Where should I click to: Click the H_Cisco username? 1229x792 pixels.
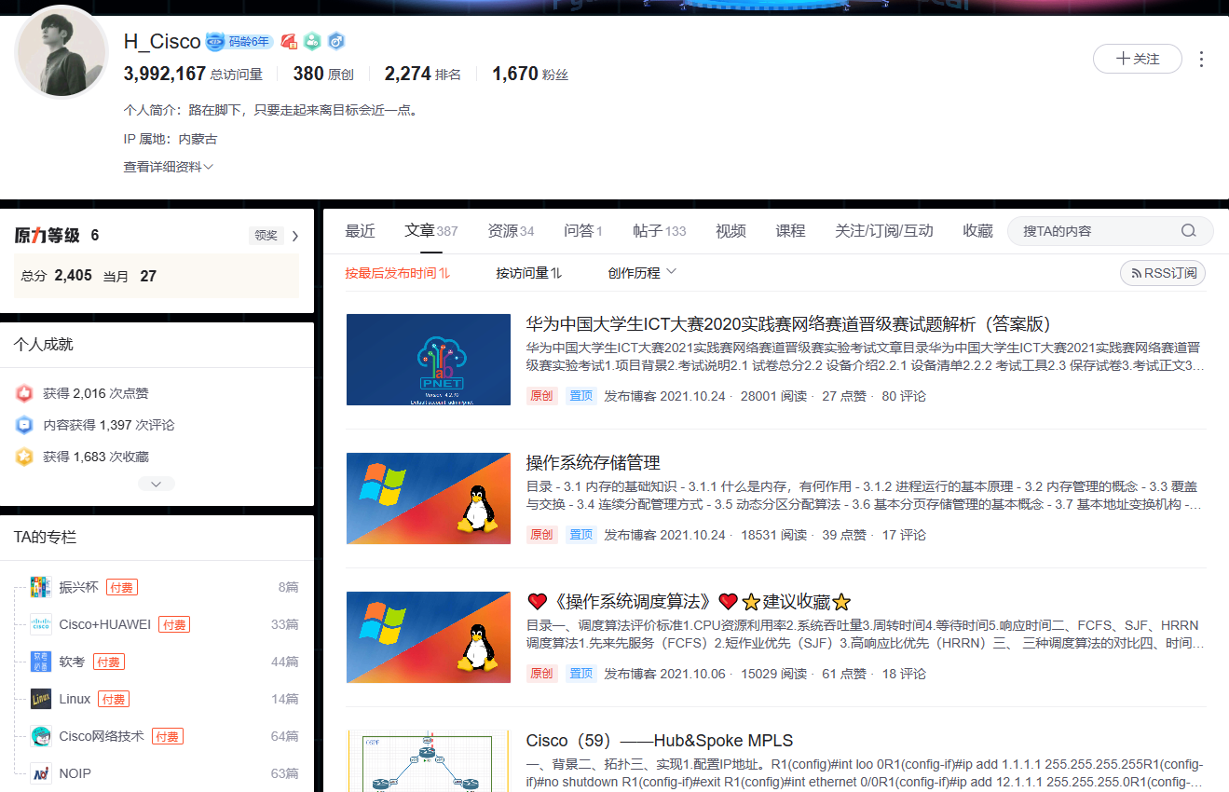pos(162,41)
